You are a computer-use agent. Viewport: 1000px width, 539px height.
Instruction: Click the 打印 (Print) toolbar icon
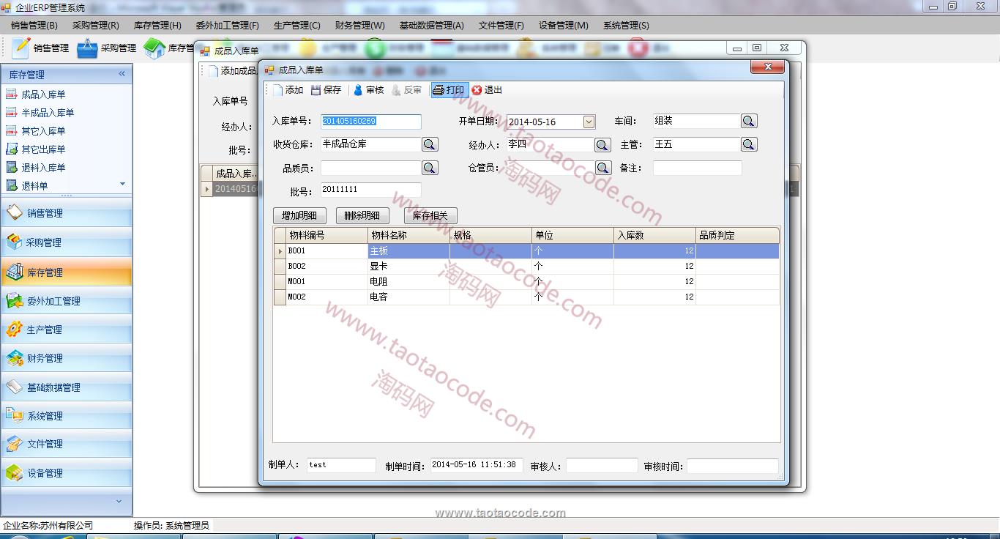point(449,90)
